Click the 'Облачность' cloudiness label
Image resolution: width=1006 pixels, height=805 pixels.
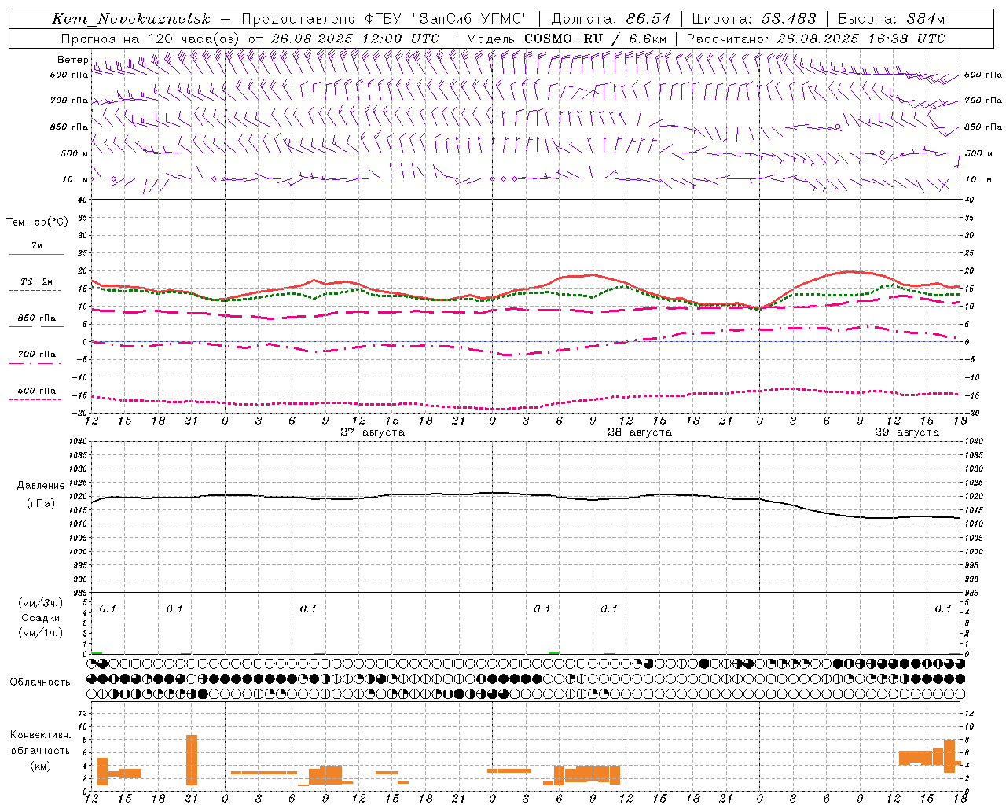40,682
